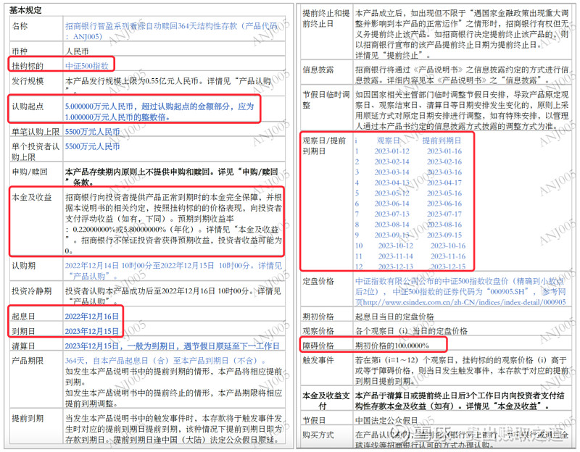Click the 投资冷静期 row label

31,291
